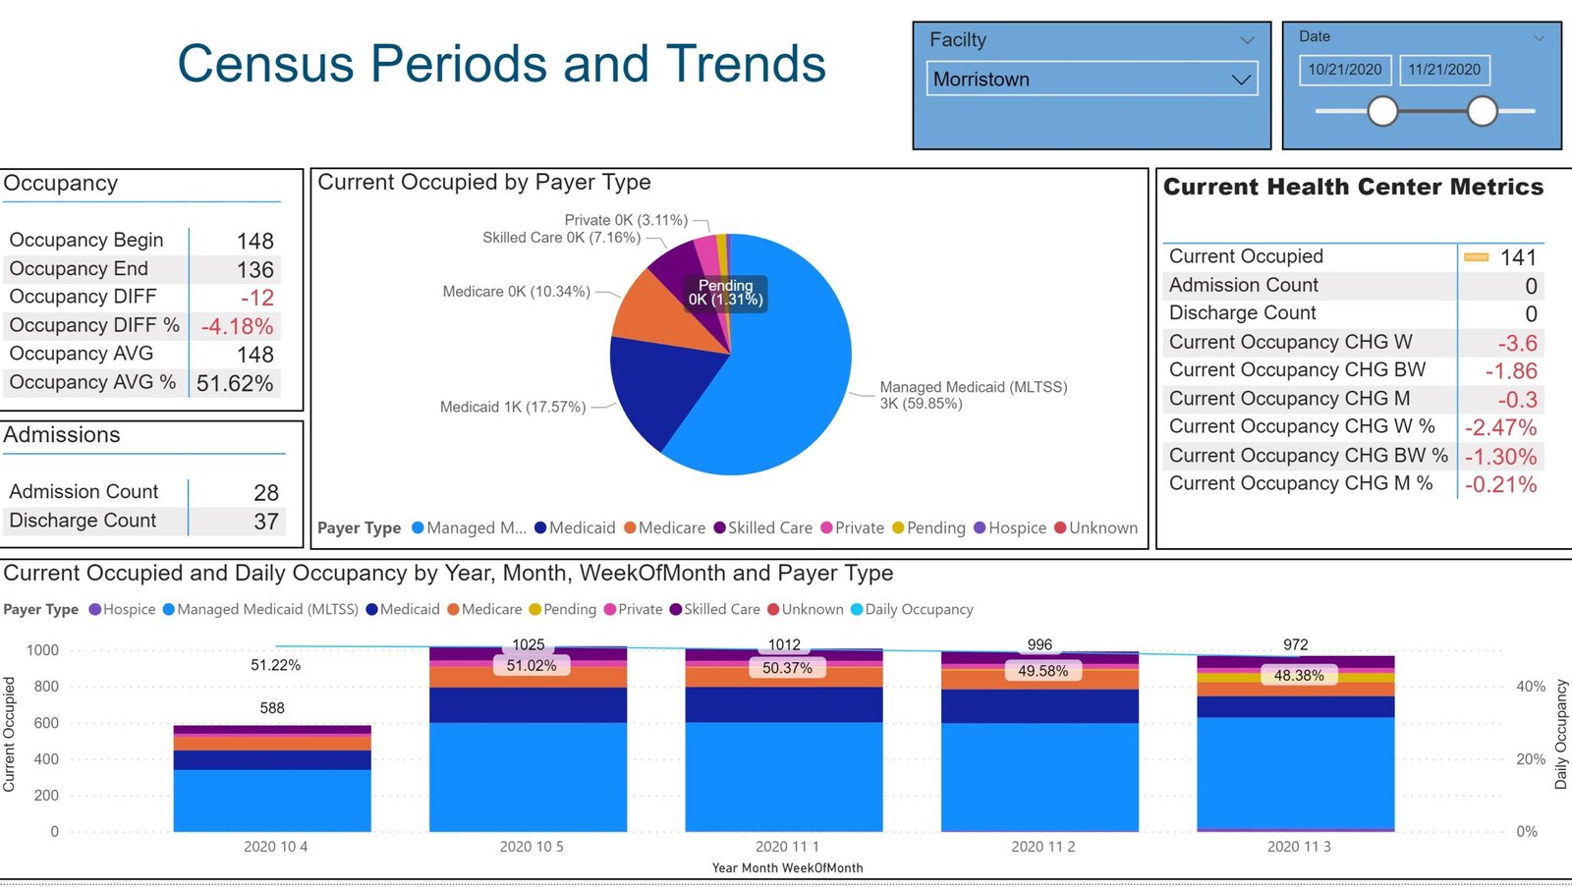Screen dimensions: 1572x887
Task: Click the Occupancy DIFF % value
Action: tap(237, 326)
